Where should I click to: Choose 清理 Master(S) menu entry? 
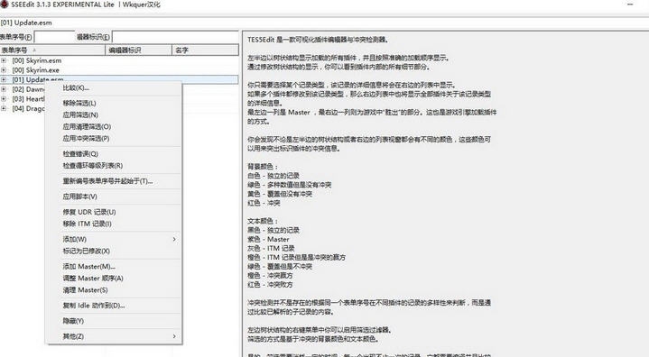(x=85, y=290)
